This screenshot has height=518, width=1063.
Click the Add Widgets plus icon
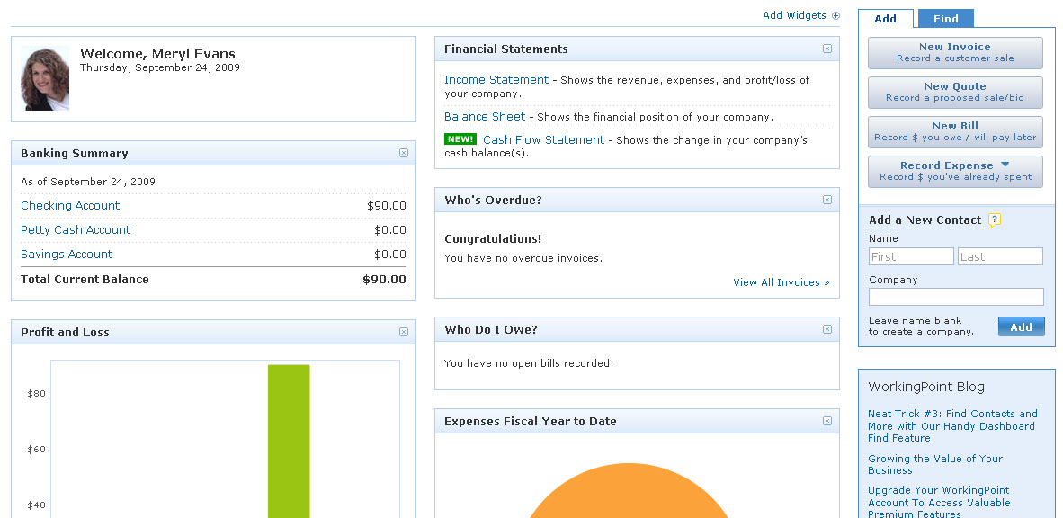(x=835, y=15)
